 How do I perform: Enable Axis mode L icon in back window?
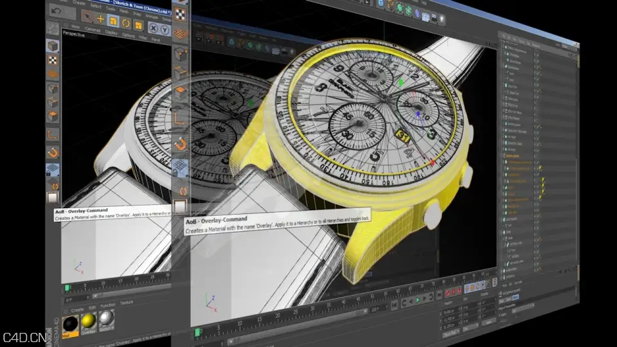click(53, 134)
